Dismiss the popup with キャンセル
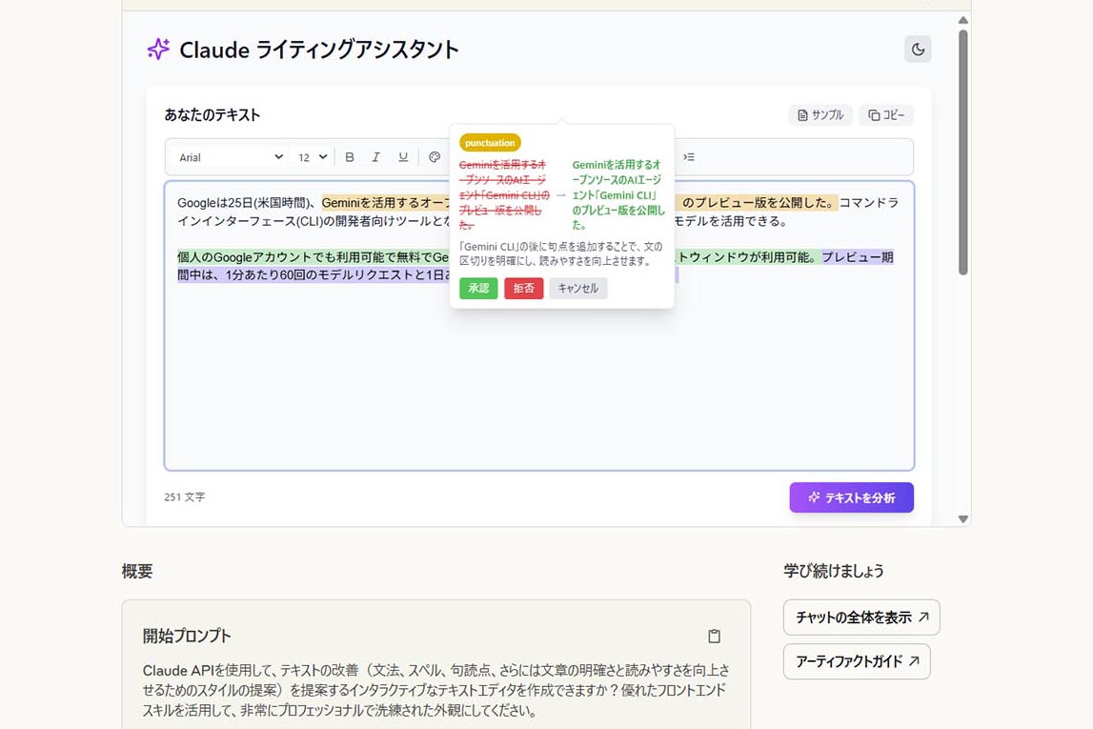1093x729 pixels. pyautogui.click(x=577, y=288)
